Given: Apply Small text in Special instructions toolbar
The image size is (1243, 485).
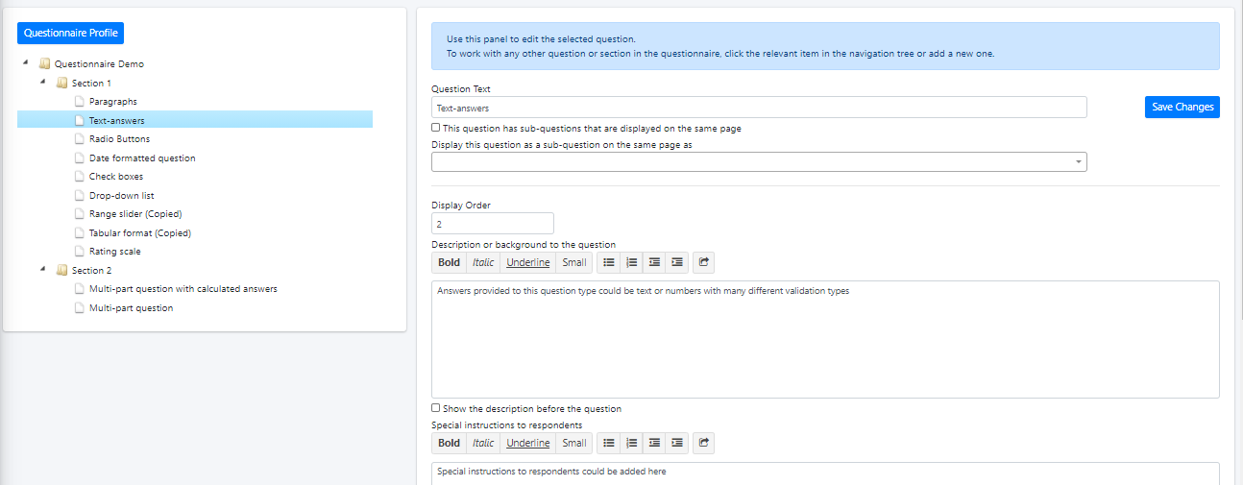Looking at the screenshot, I should click(x=574, y=443).
